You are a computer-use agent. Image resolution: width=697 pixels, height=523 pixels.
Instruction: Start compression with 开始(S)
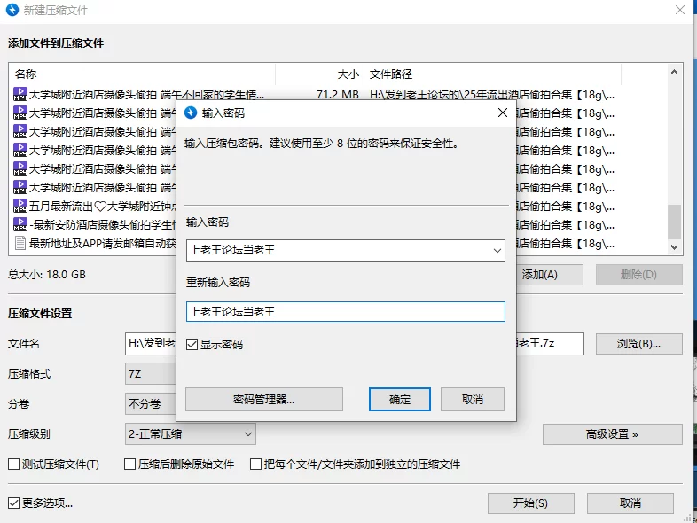tap(531, 503)
